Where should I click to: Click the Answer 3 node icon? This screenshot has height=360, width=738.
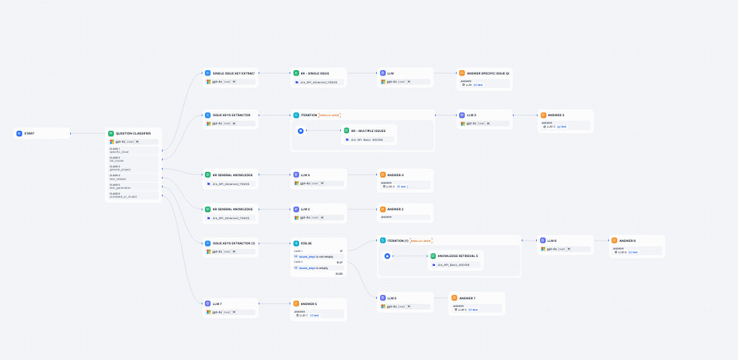point(543,115)
